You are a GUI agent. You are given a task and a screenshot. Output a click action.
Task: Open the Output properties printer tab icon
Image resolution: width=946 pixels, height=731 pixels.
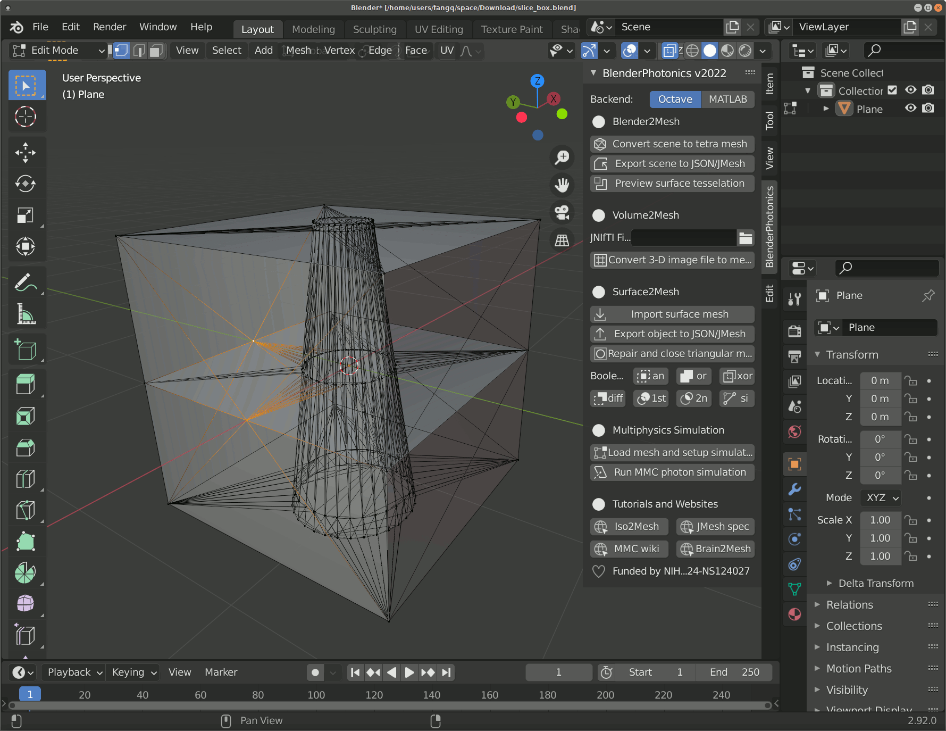[x=794, y=356]
